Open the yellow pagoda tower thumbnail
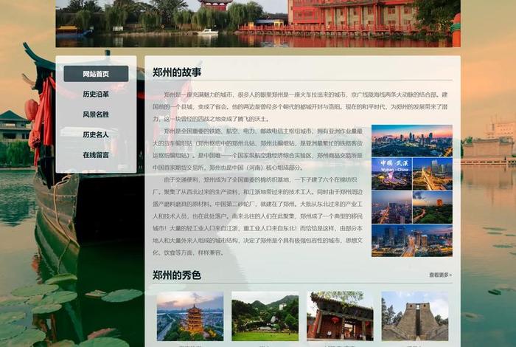Screen dimensions: 516x347 (190, 316)
